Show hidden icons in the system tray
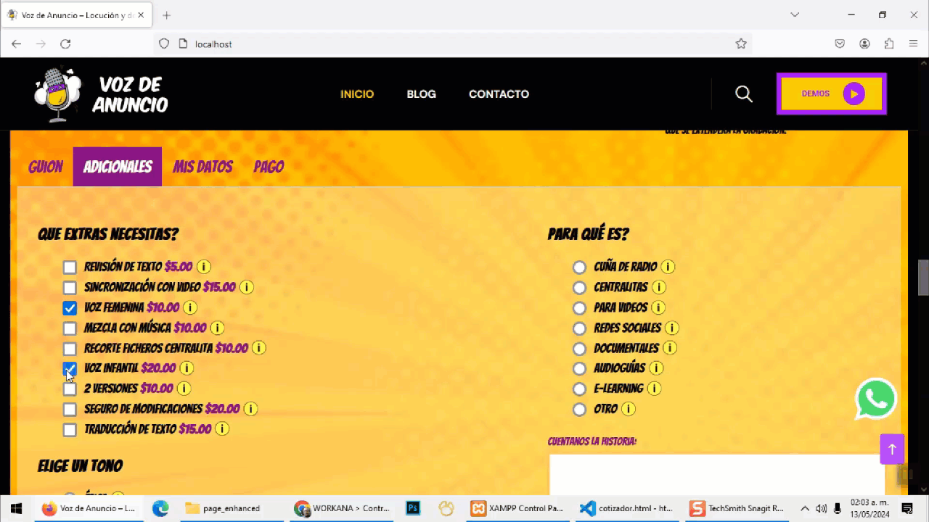The height and width of the screenshot is (522, 929). 805,508
